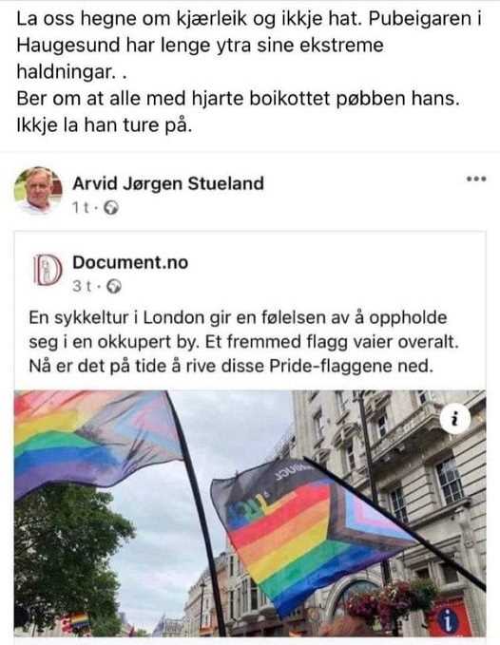Screen dimensions: 500x645
Task: Click the line "Ikkje la han ture på."
Action: click(105, 125)
